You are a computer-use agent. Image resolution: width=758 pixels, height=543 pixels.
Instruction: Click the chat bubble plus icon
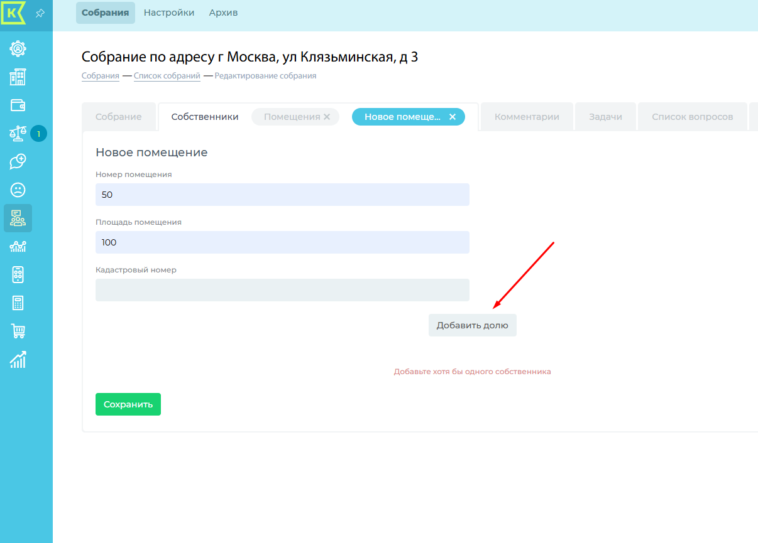[18, 161]
